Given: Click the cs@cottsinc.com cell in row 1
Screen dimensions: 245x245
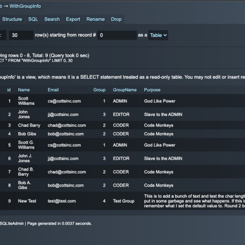Looking at the screenshot, I should pyautogui.click(x=64, y=101).
